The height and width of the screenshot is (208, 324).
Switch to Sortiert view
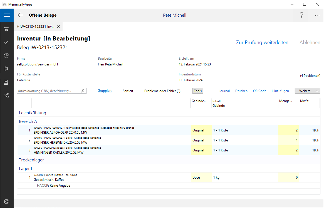pos(128,91)
